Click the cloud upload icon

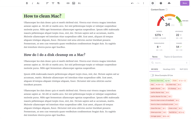169,3
